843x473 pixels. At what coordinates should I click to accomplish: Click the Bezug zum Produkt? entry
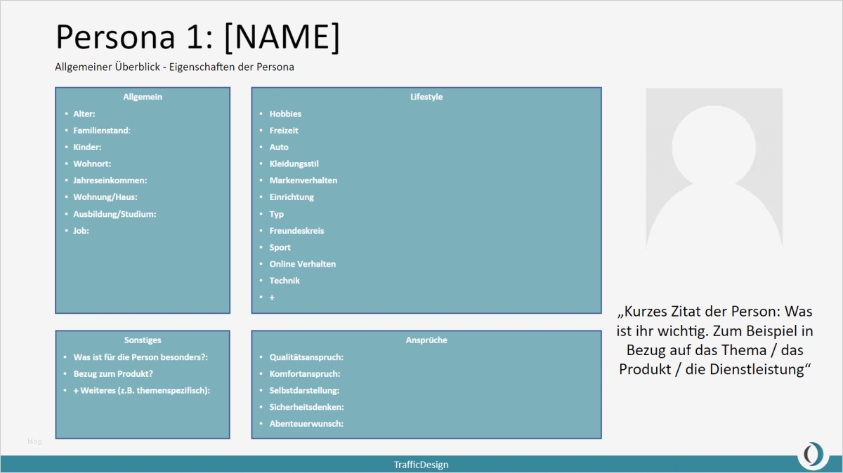[113, 374]
